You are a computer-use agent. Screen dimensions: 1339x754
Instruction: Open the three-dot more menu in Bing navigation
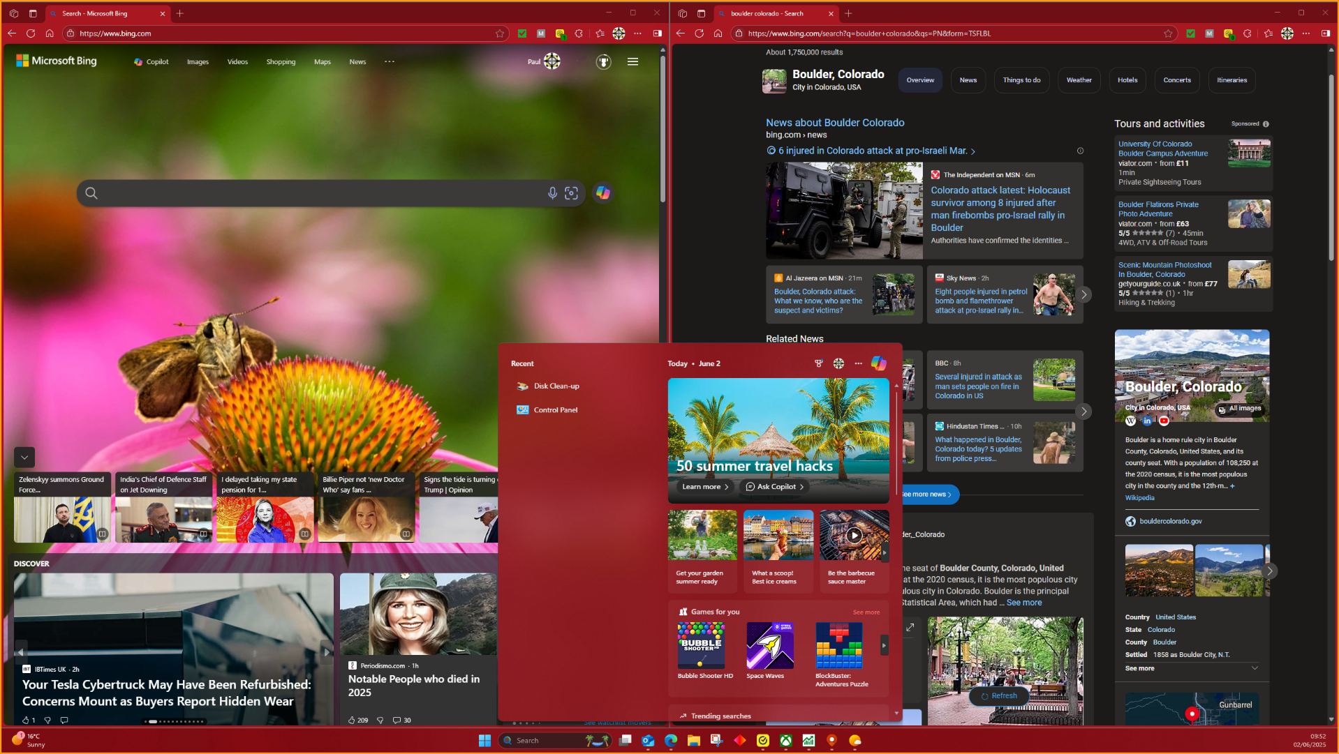click(x=390, y=61)
